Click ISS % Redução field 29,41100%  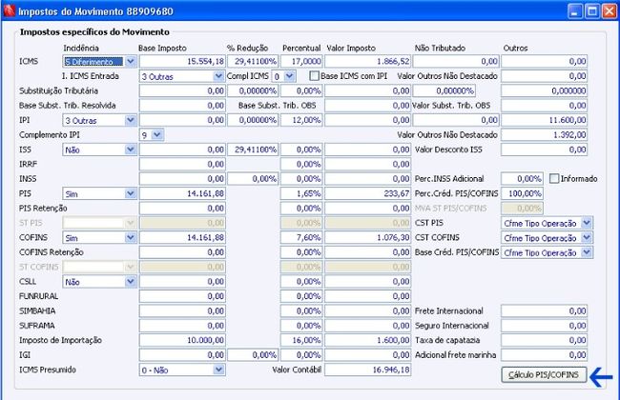(253, 150)
